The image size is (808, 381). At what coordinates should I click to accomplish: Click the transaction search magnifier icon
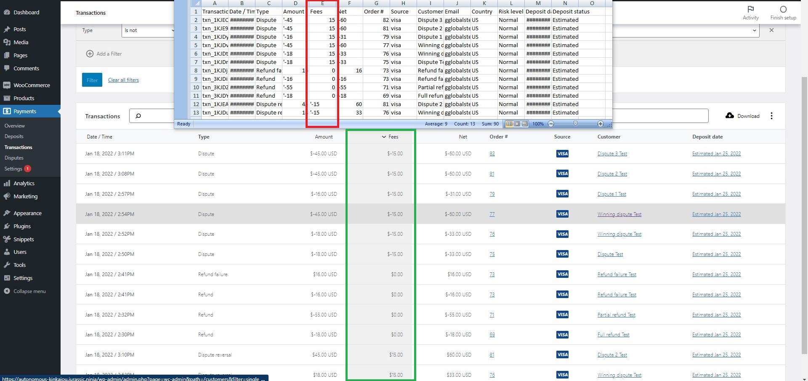(x=138, y=116)
